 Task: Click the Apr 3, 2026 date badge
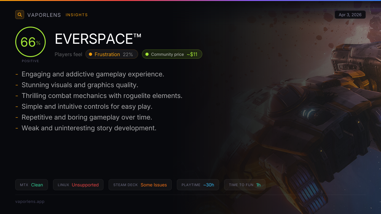[x=350, y=15]
